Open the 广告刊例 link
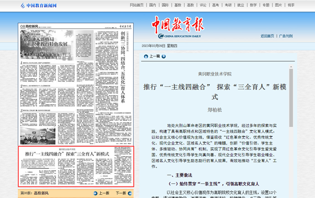 [286, 36]
